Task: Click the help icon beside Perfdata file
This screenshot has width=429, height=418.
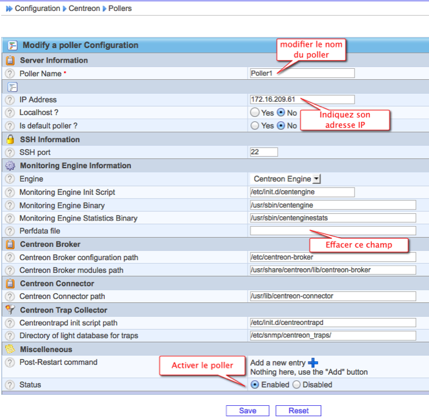Action: click(x=10, y=232)
